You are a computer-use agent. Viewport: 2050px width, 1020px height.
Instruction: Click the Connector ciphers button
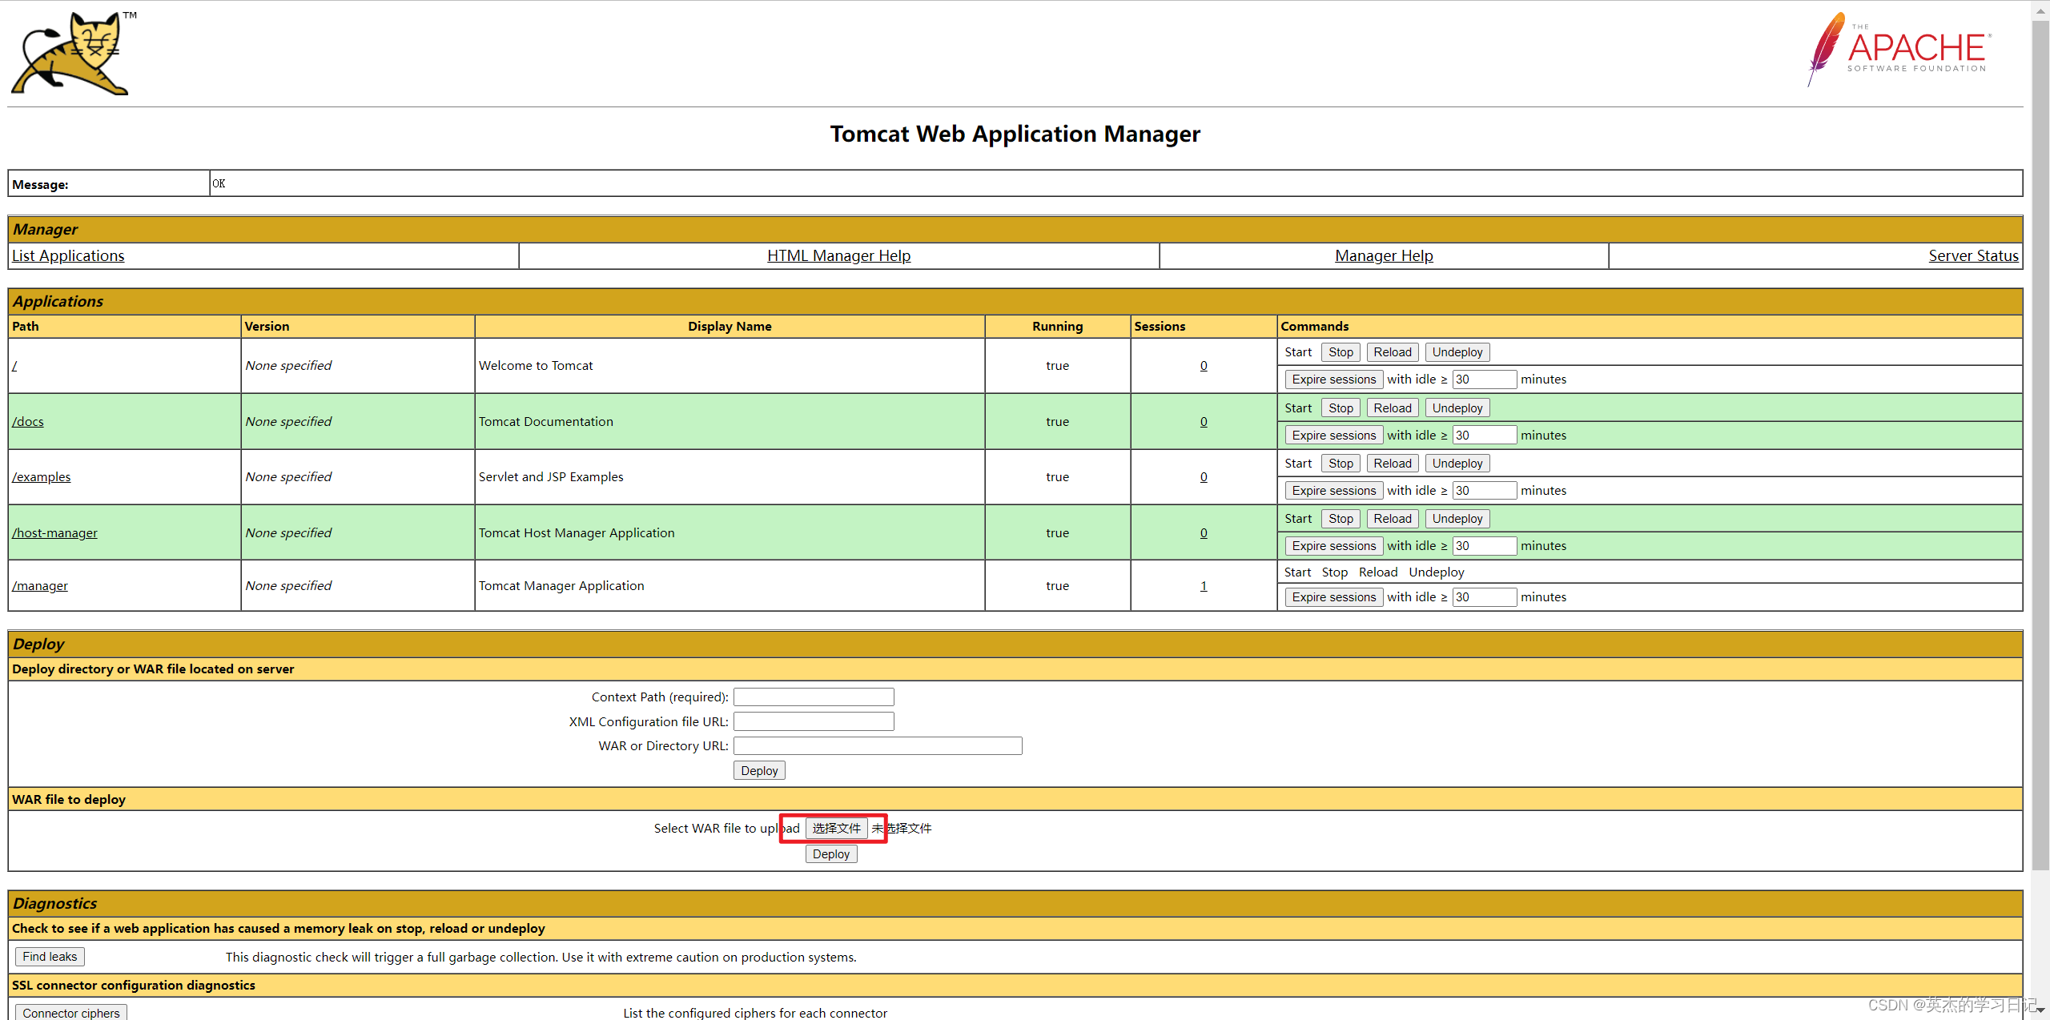pyautogui.click(x=70, y=1013)
